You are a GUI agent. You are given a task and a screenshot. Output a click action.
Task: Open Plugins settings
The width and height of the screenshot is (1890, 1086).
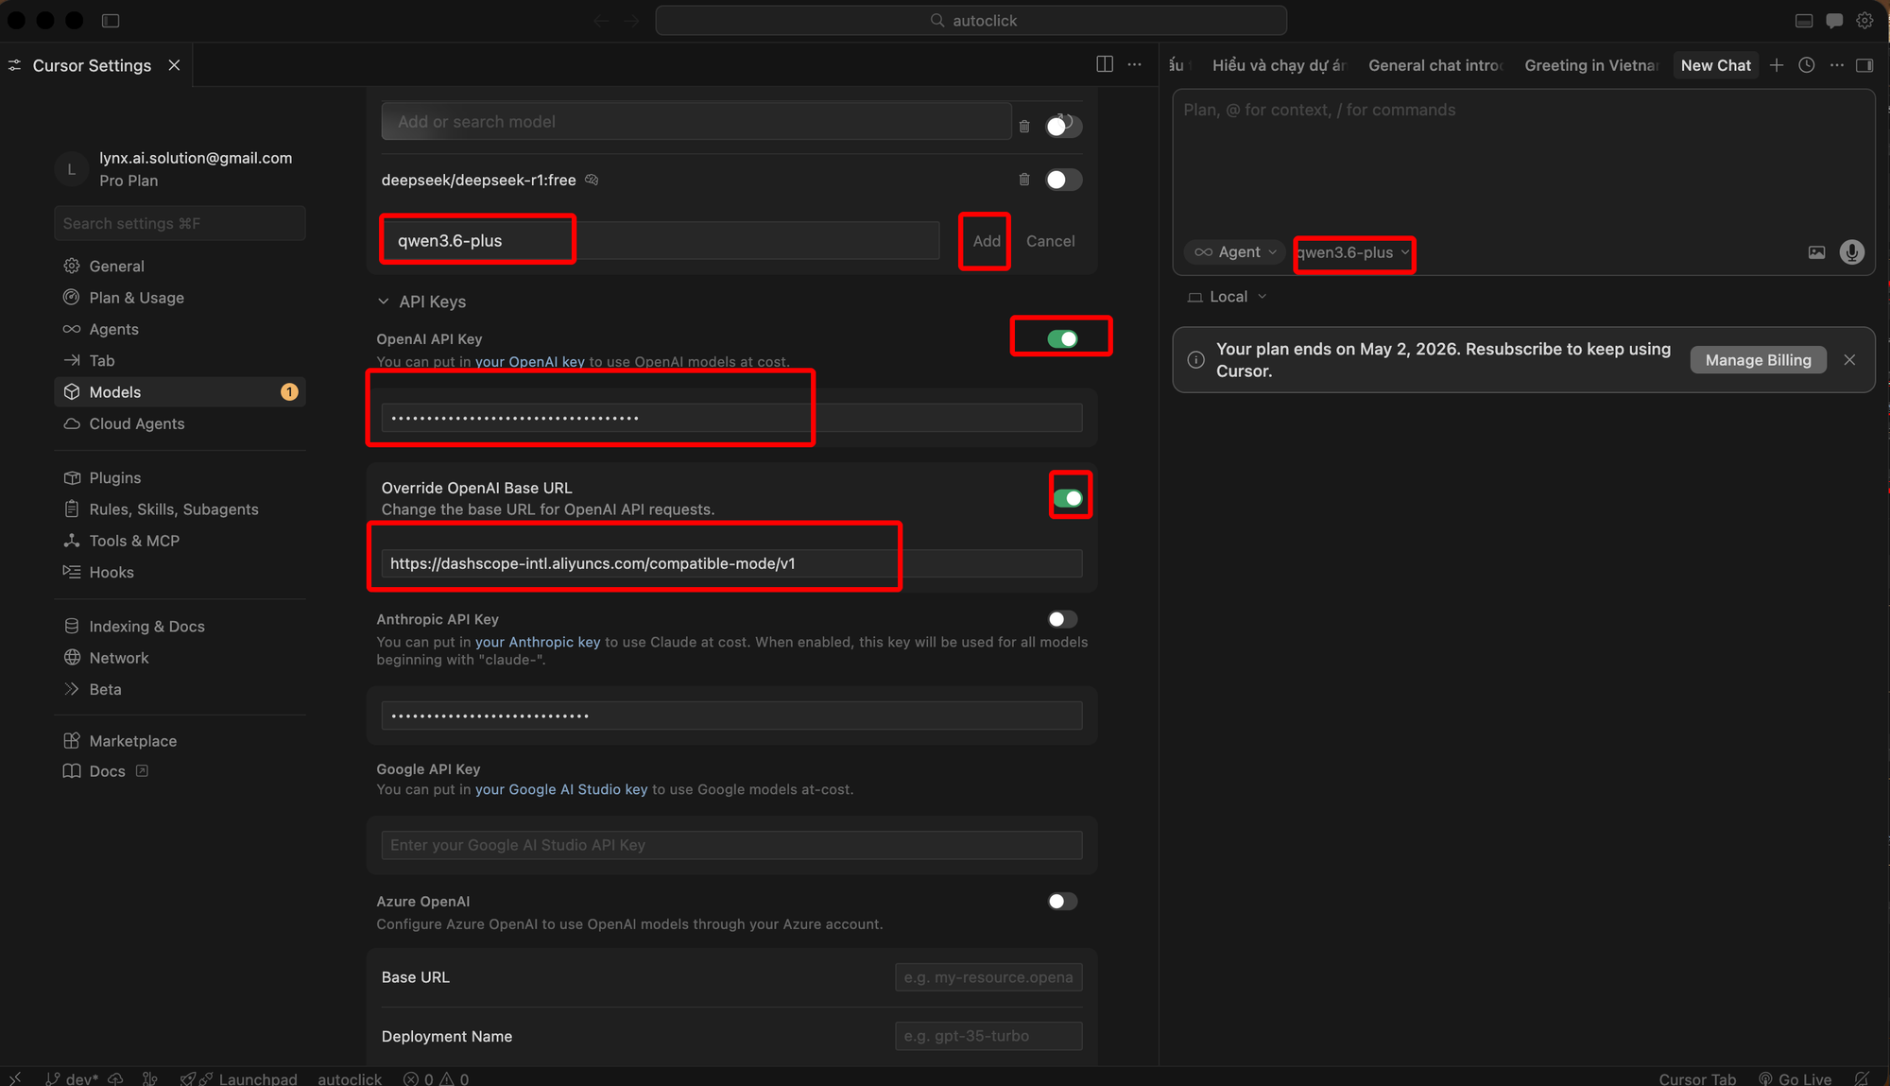(180, 478)
